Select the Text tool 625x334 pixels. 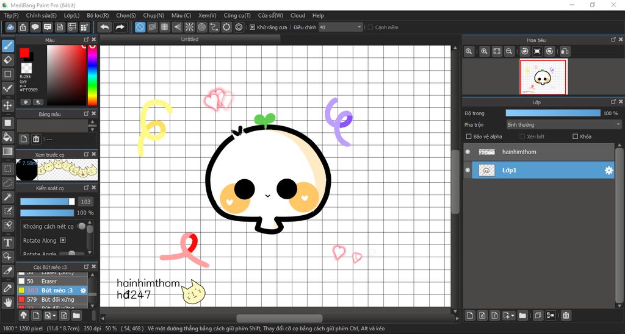coord(7,242)
